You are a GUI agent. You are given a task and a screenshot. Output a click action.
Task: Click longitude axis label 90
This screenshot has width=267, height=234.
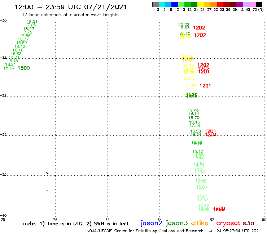264,220
